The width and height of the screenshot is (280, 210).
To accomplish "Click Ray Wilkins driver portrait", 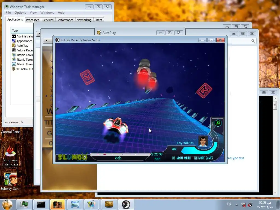I will [x=203, y=142].
